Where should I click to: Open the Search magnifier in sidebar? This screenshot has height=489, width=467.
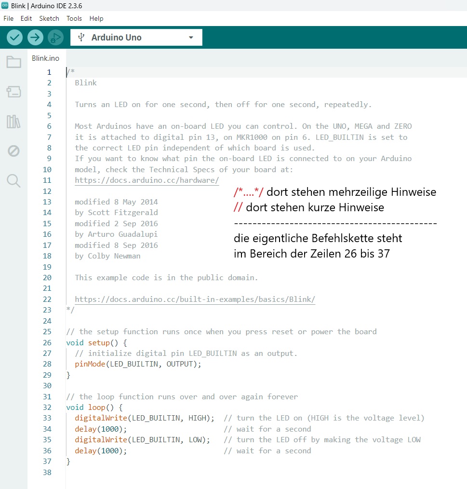[13, 181]
